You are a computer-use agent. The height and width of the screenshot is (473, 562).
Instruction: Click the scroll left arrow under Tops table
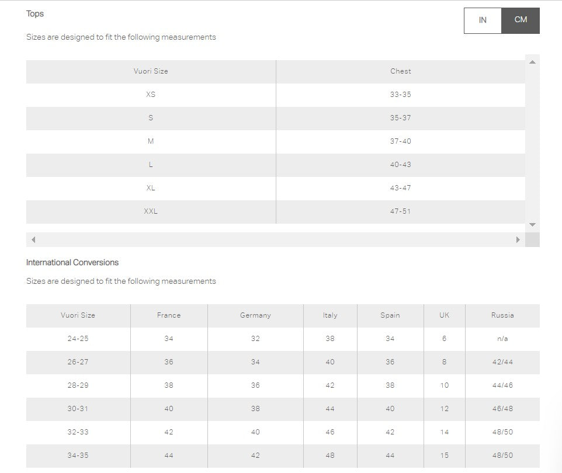tap(33, 240)
